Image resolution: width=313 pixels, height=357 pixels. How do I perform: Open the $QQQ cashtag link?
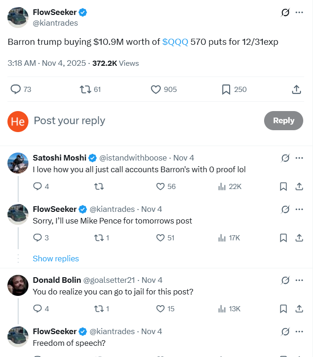[175, 42]
